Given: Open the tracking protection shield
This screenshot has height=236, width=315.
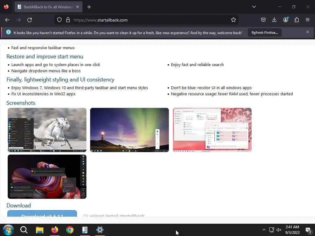Looking at the screenshot, I should 59,20.
